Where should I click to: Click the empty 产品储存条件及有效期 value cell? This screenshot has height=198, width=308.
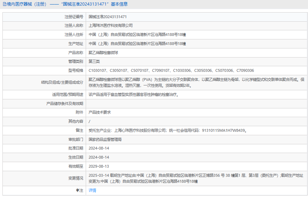click(195, 104)
